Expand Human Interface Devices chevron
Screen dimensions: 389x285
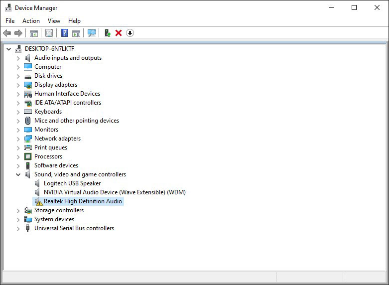click(x=18, y=94)
